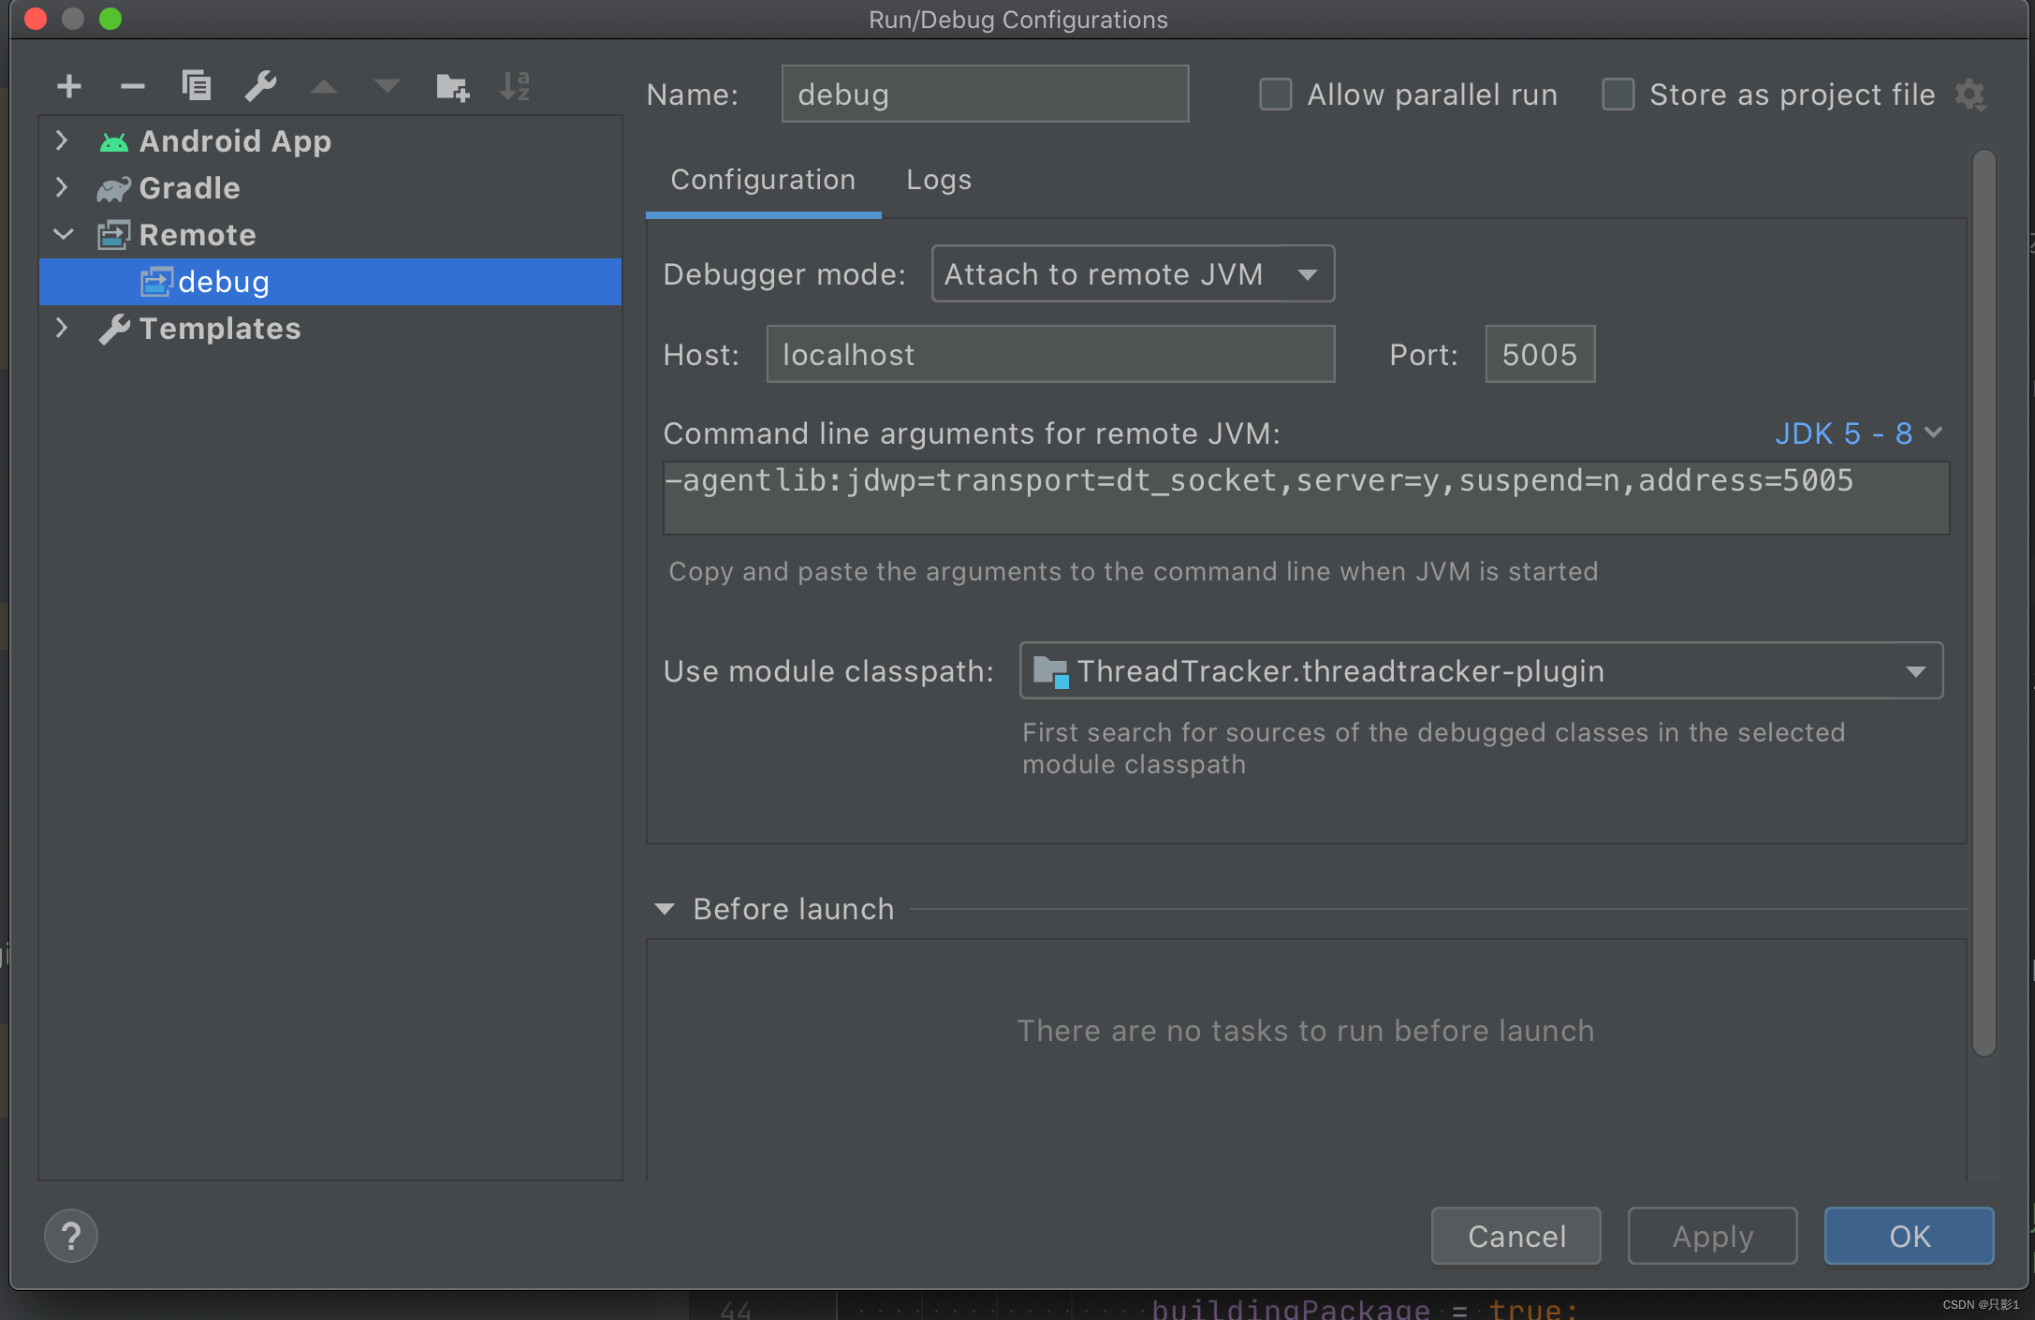Click the move configuration up icon
This screenshot has width=2035, height=1320.
point(327,84)
